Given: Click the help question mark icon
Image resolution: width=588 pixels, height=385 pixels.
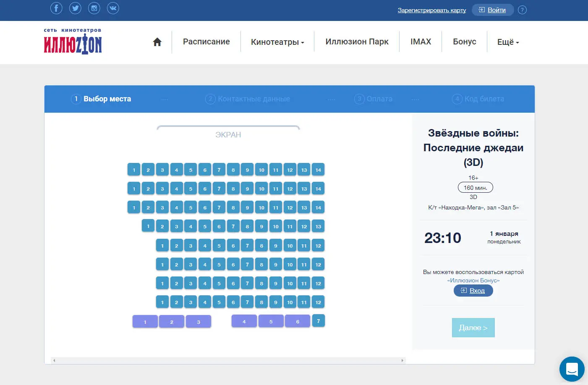Looking at the screenshot, I should coord(522,10).
